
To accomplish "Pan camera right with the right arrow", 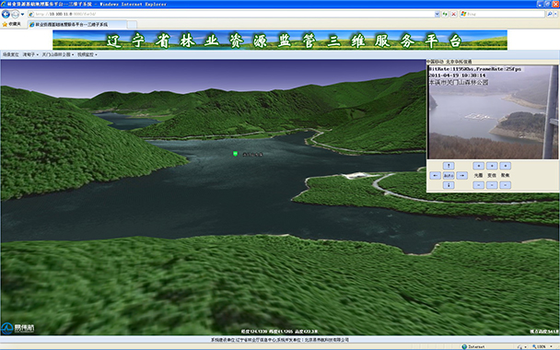I will click(x=462, y=175).
